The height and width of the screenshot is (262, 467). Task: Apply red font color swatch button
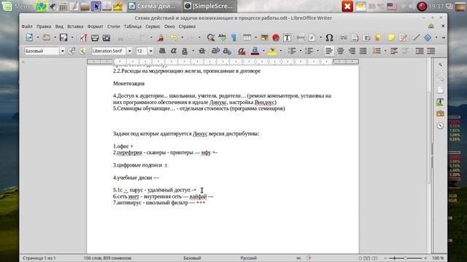point(255,51)
